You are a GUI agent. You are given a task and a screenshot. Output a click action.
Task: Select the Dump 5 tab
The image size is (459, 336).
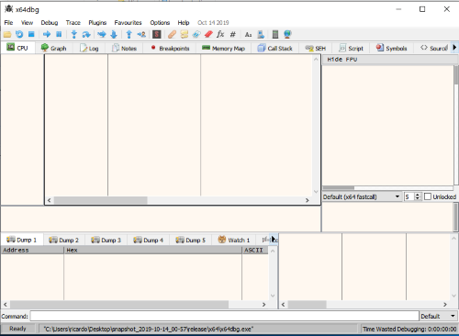click(x=190, y=241)
